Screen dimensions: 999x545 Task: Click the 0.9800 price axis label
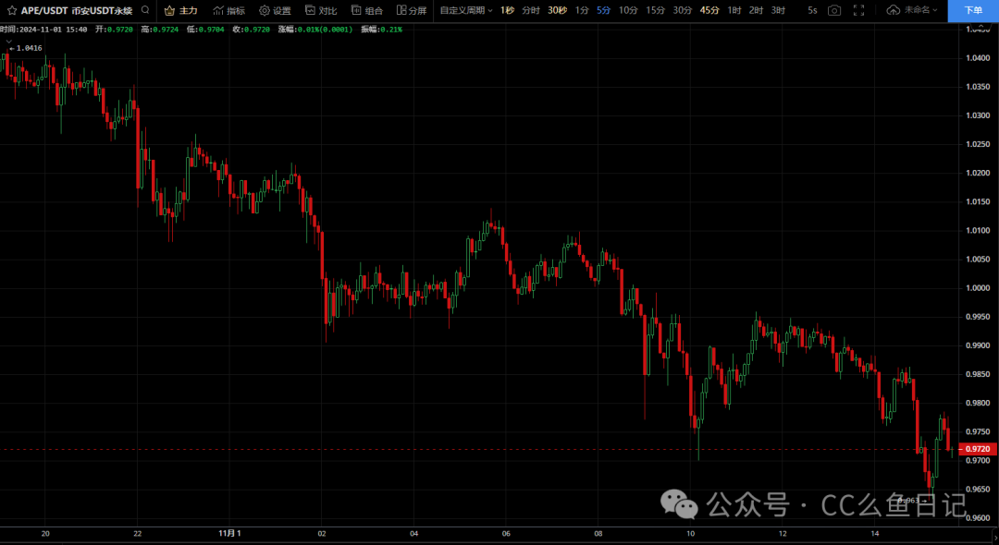point(978,403)
